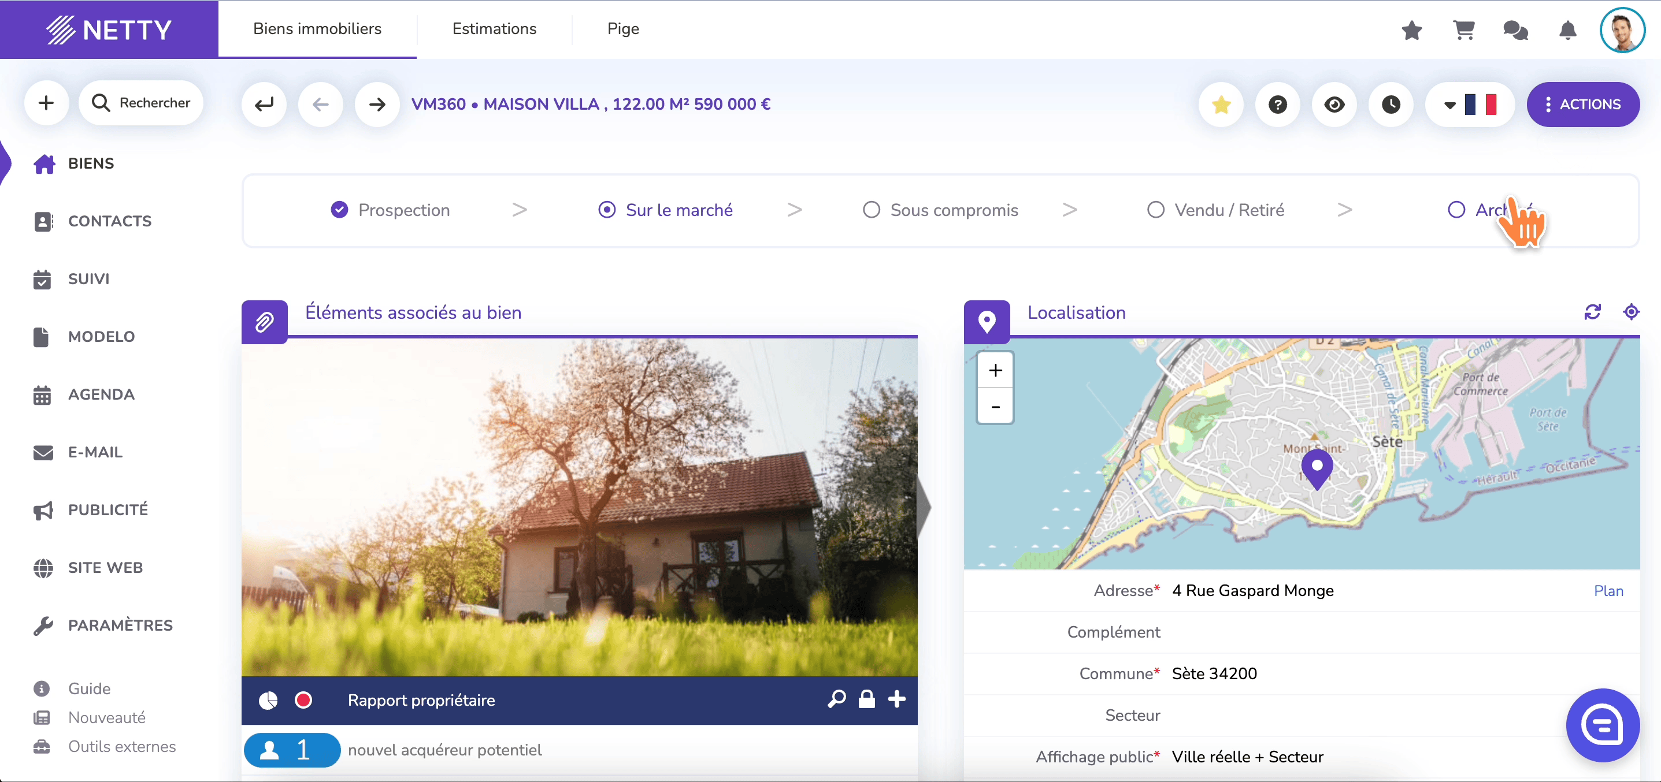Screen dimensions: 1661x782
Task: Select the 'Archivé' radio button
Action: point(1456,210)
